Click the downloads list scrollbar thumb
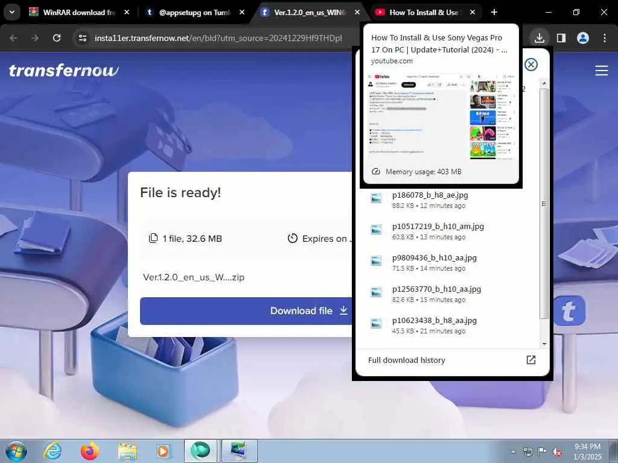This screenshot has height=463, width=618. pyautogui.click(x=544, y=204)
